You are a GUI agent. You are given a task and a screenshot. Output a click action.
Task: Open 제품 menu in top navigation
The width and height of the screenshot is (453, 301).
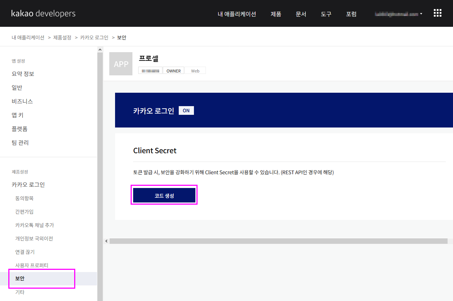coord(276,14)
